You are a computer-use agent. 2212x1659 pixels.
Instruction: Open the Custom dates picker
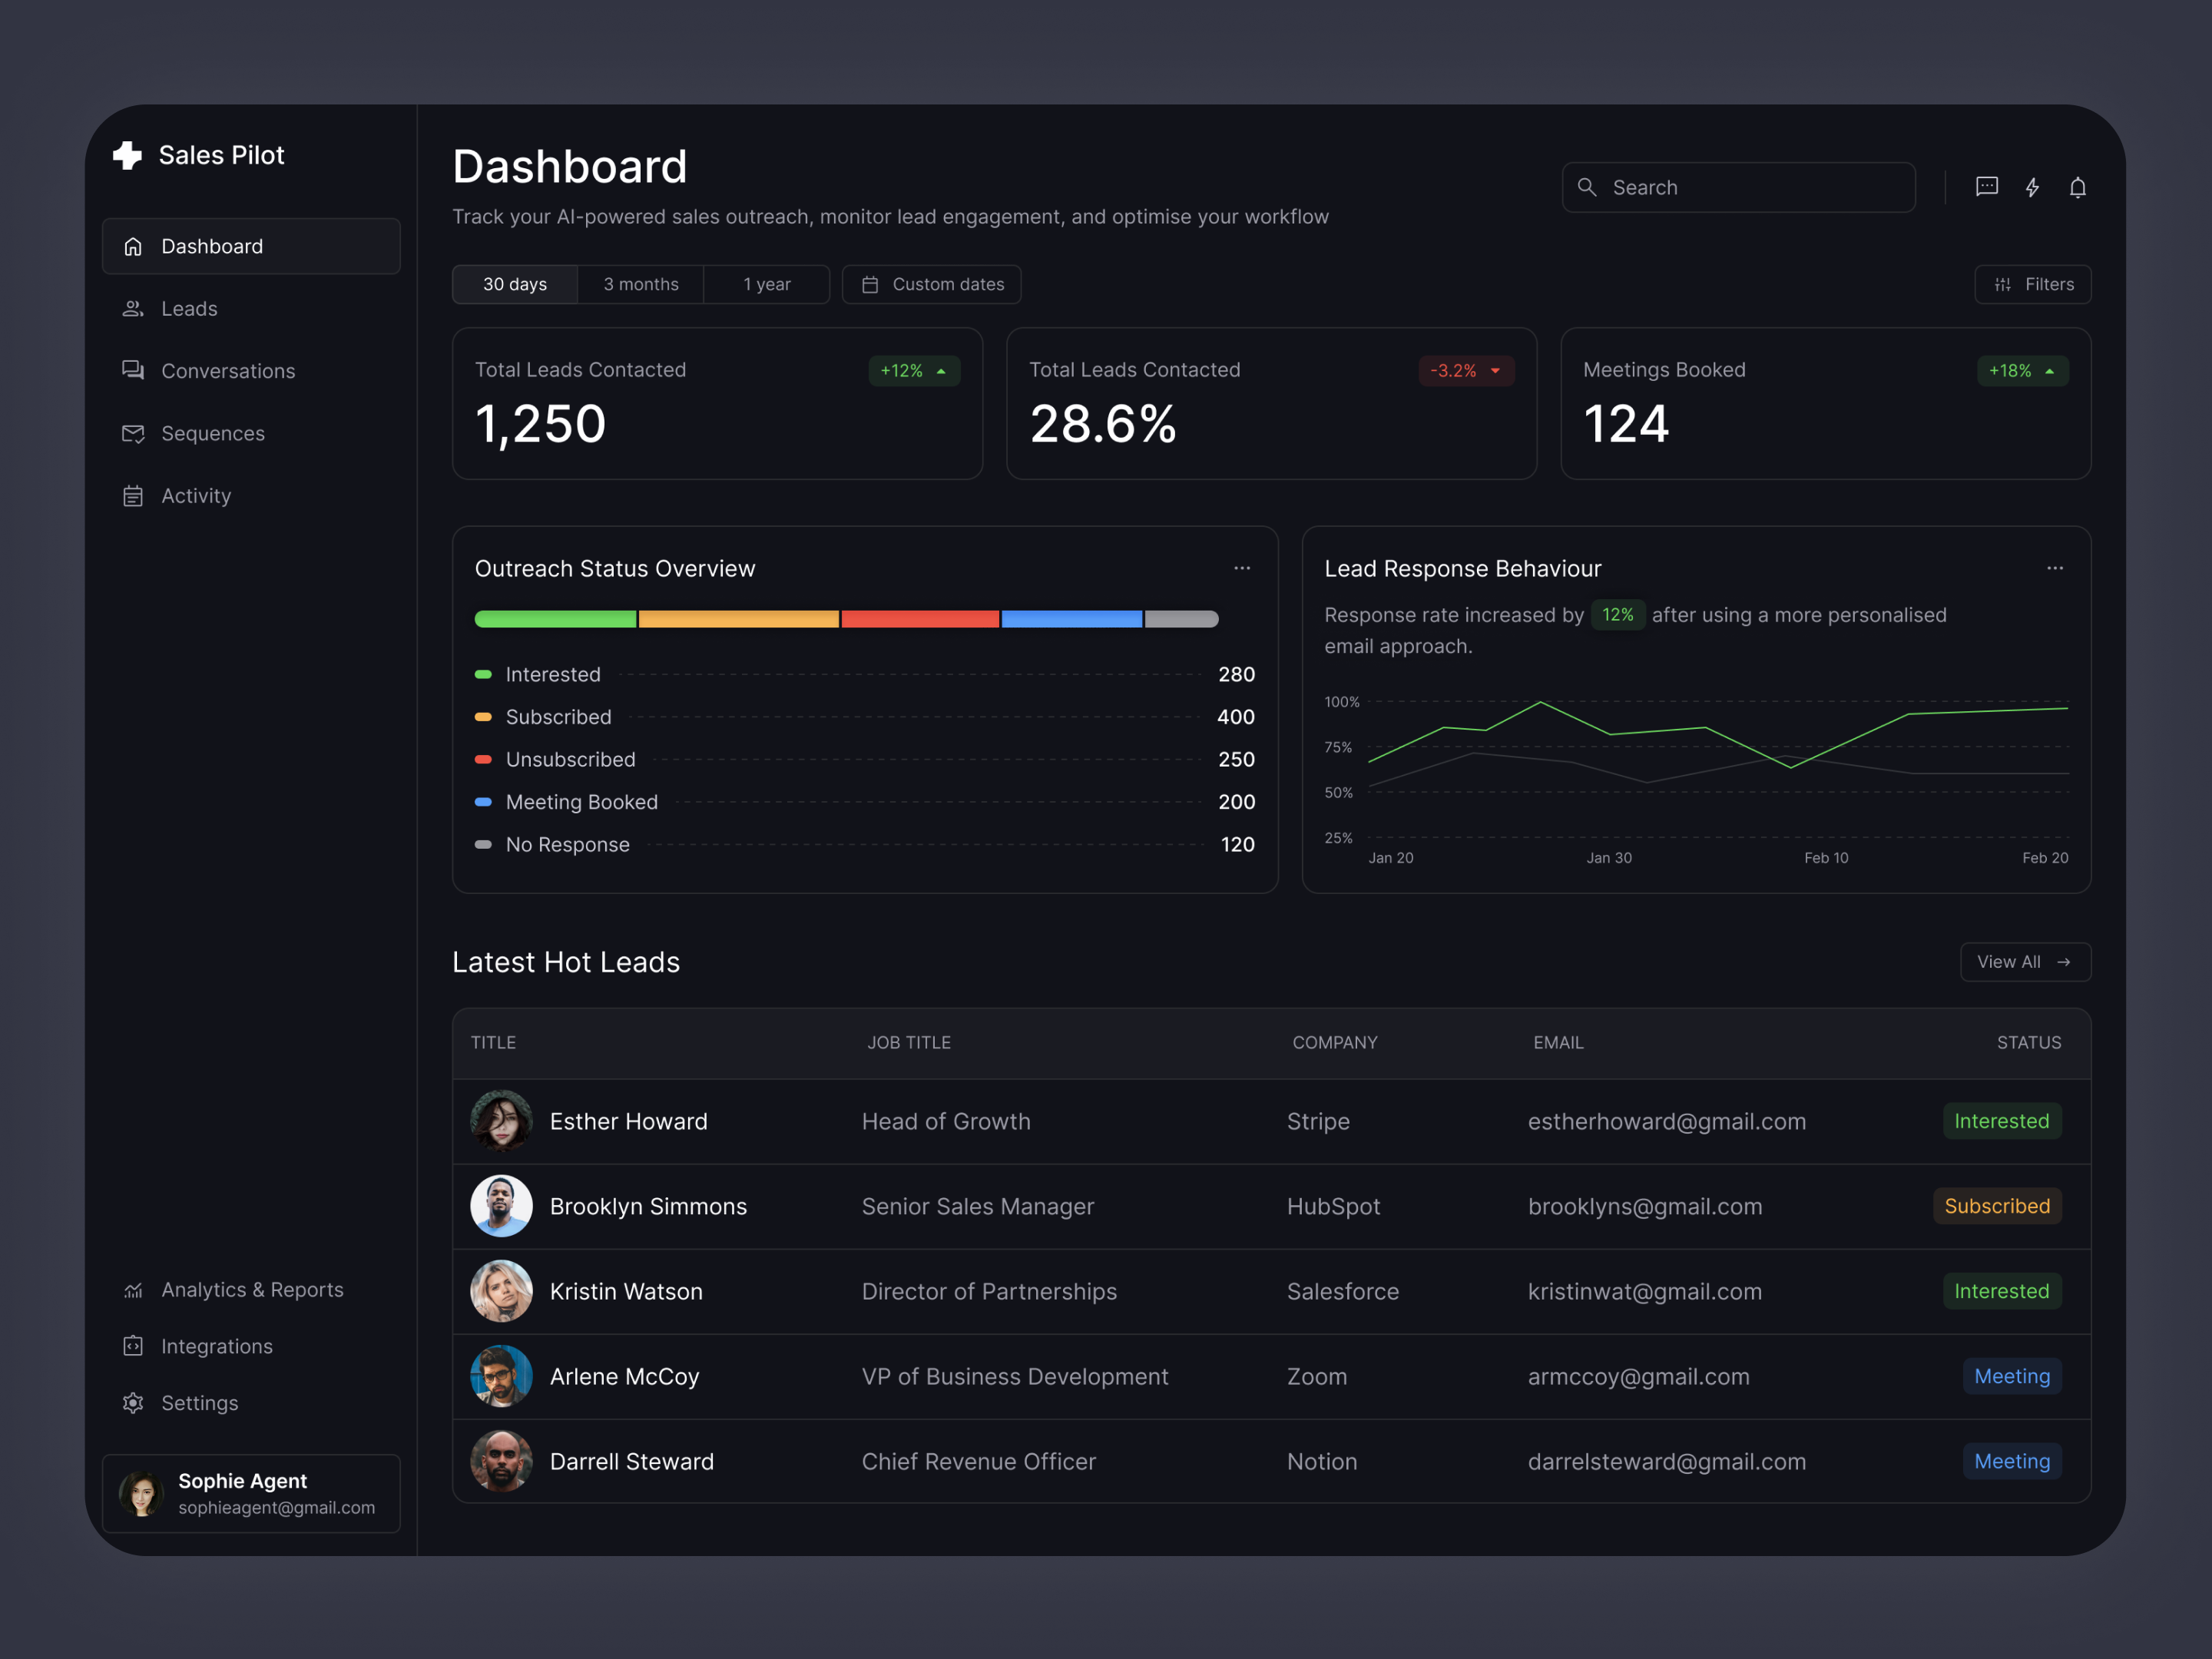(x=931, y=284)
